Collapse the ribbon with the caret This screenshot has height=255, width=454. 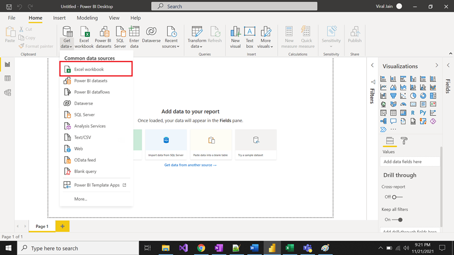tap(450, 53)
